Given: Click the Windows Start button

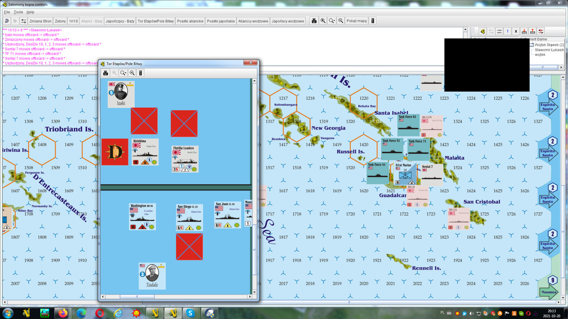Looking at the screenshot, I should pyautogui.click(x=8, y=313).
